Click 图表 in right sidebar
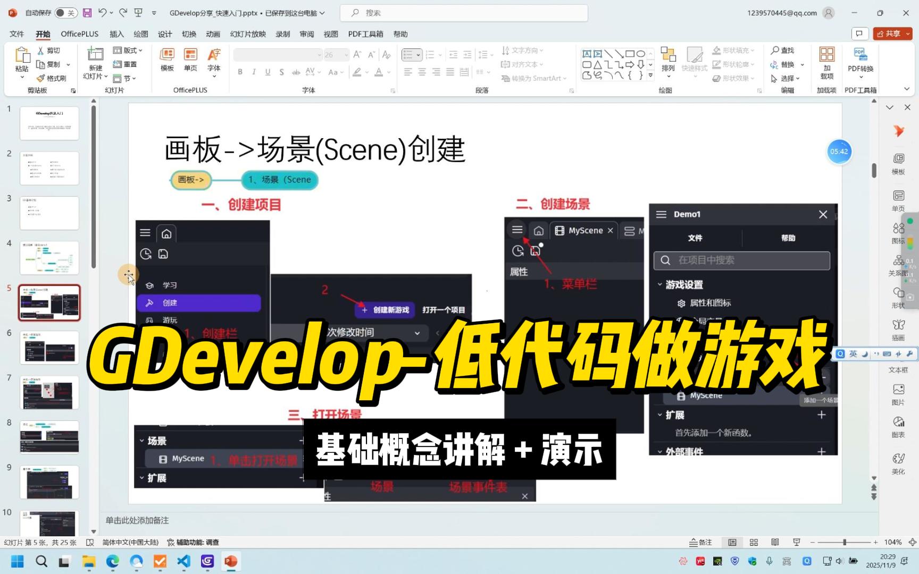 (898, 427)
